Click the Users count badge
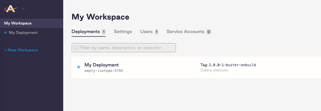Image resolution: width=321 pixels, height=111 pixels. (156, 32)
